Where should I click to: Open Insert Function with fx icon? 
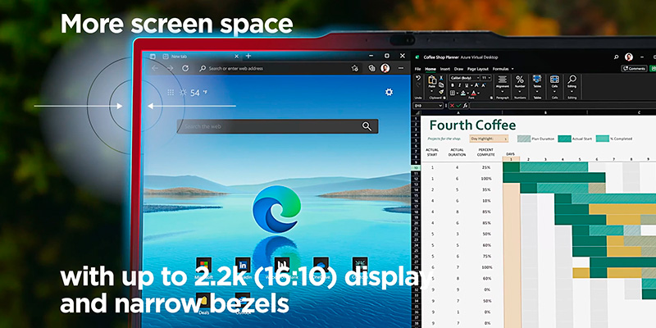[x=466, y=106]
